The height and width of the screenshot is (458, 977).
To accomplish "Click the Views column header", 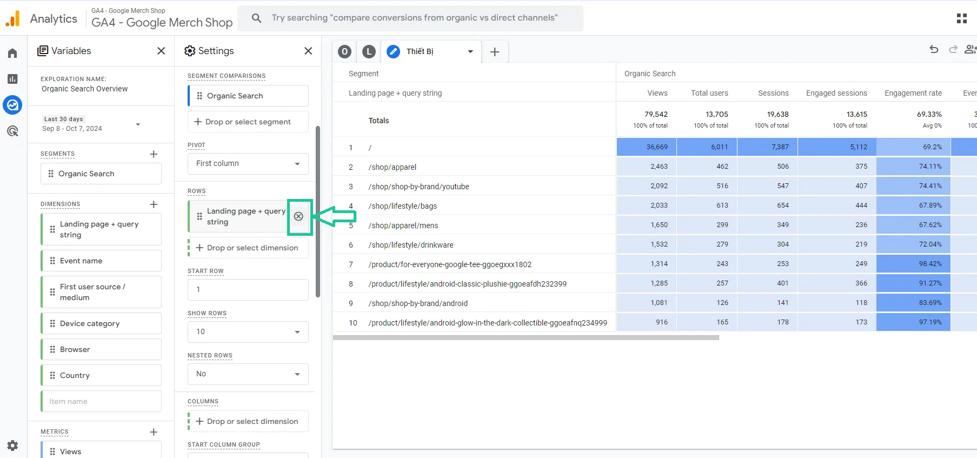I will pos(657,93).
